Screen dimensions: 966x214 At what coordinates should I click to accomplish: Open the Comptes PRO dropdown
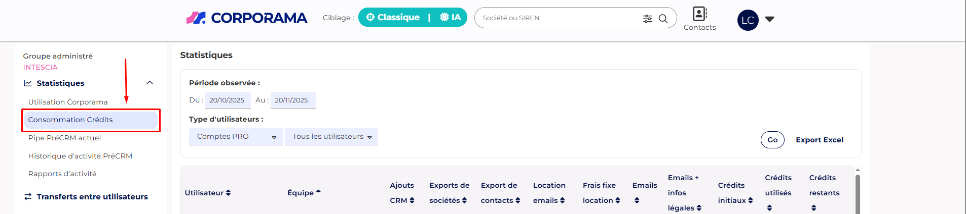tap(236, 137)
